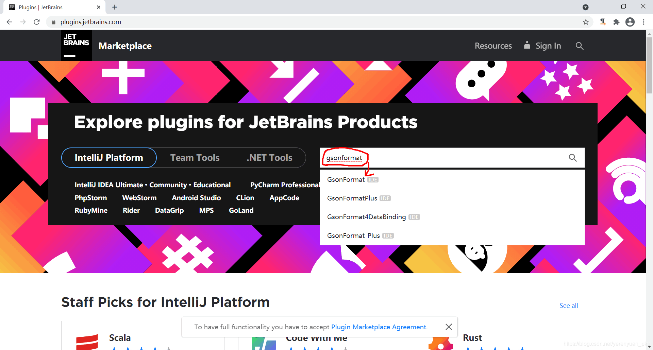
Task: Click Sign In
Action: click(542, 46)
